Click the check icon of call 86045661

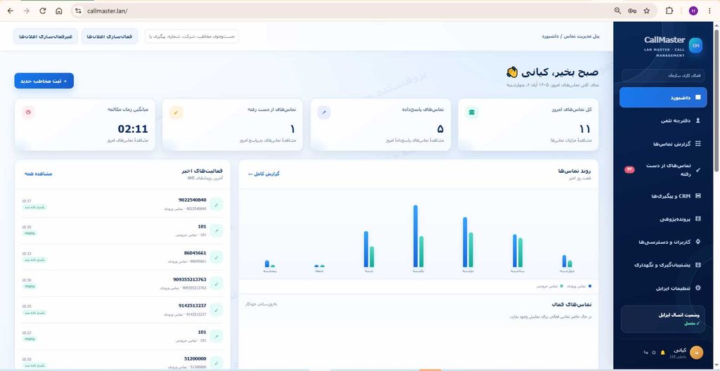pos(217,257)
